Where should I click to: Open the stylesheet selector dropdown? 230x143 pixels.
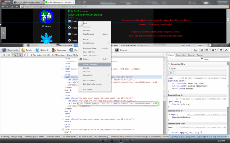pos(172,73)
